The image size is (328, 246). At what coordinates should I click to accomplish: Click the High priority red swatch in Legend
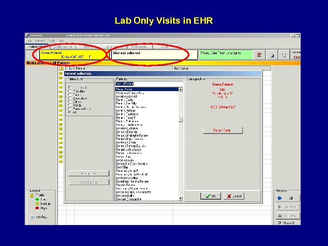click(x=37, y=208)
